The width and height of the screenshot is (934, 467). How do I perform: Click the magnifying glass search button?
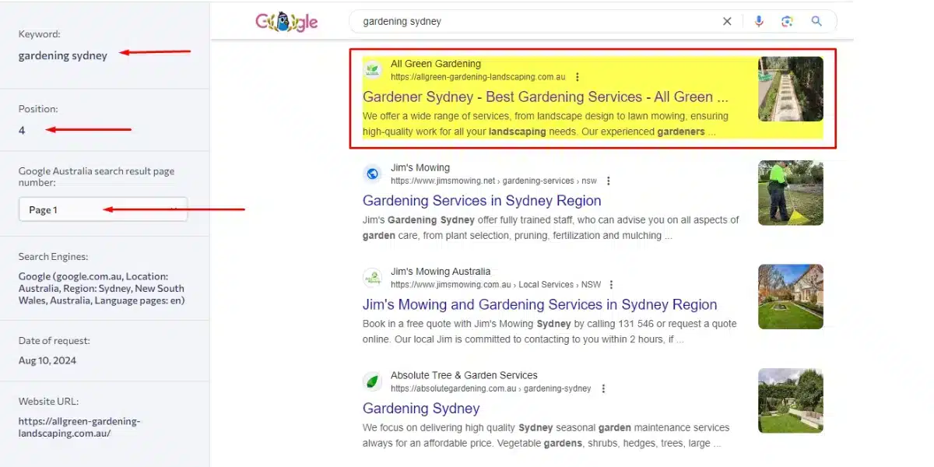(x=816, y=22)
